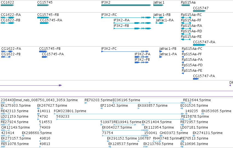
Task: Select transcript CG1622-RB
Action: pos(11,20)
